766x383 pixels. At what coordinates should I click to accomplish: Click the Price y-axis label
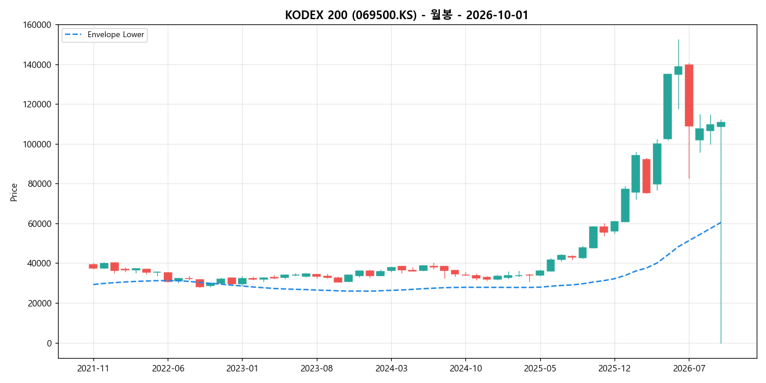[14, 191]
